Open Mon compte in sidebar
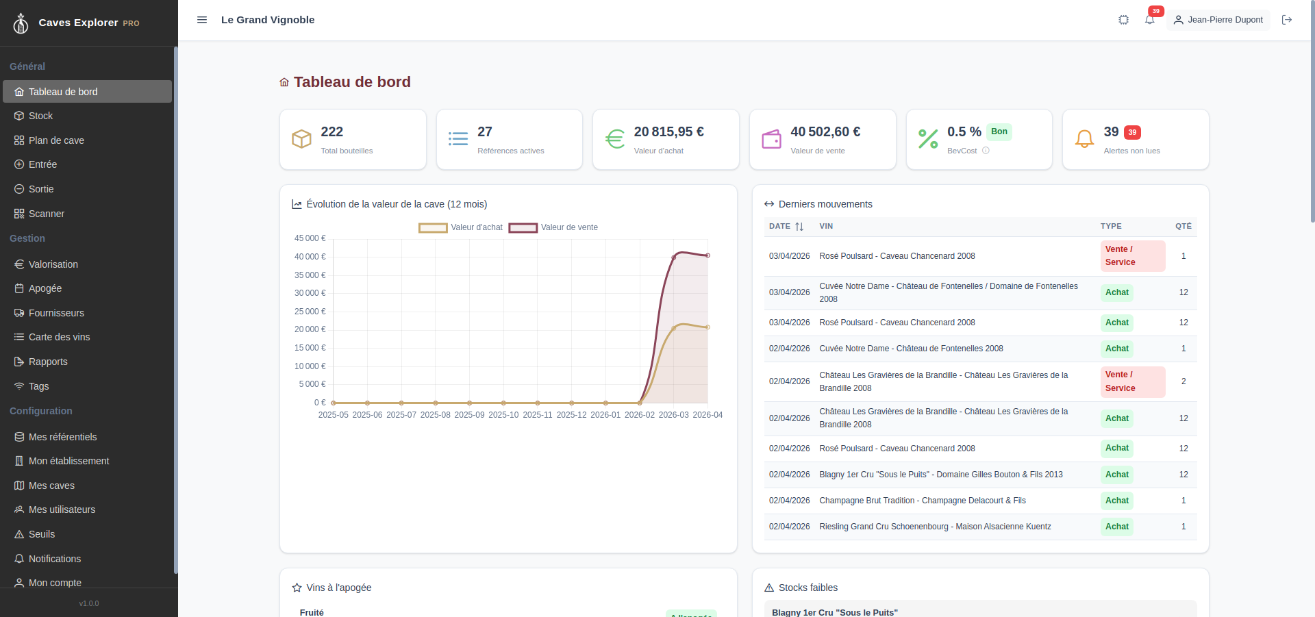 pyautogui.click(x=87, y=583)
